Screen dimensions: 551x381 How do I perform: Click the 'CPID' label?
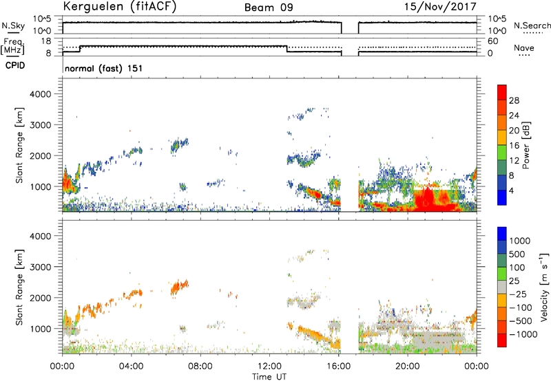pyautogui.click(x=15, y=65)
